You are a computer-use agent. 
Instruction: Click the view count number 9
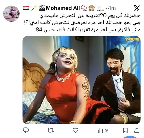pyautogui.click(x=107, y=130)
